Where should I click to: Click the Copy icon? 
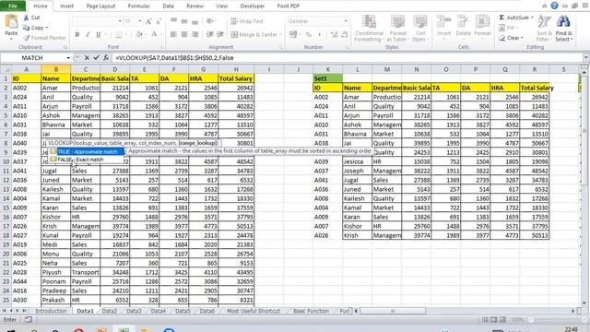pos(26,28)
